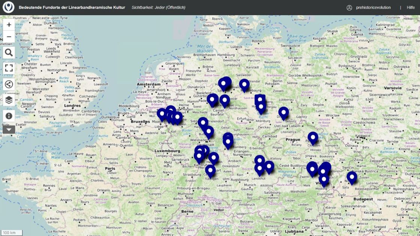
Task: Click the site logo in the top bar
Action: [x=8, y=6]
